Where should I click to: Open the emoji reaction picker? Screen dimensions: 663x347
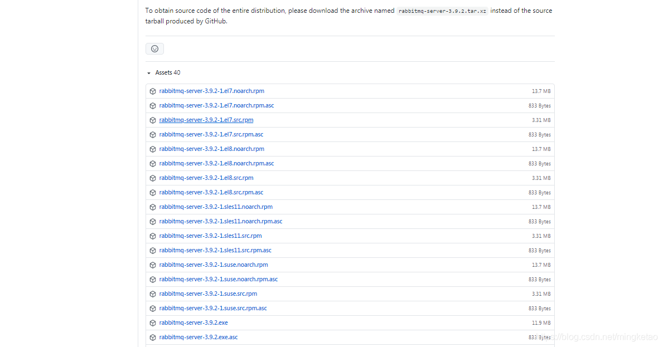[x=154, y=48]
